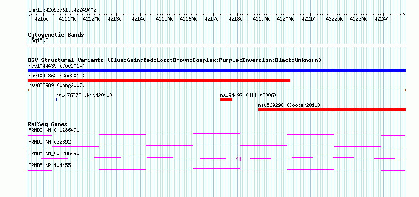This screenshot has width=419, height=197.
Task: Select the red nsv569298 Cooper2011 bar
Action: [332, 110]
